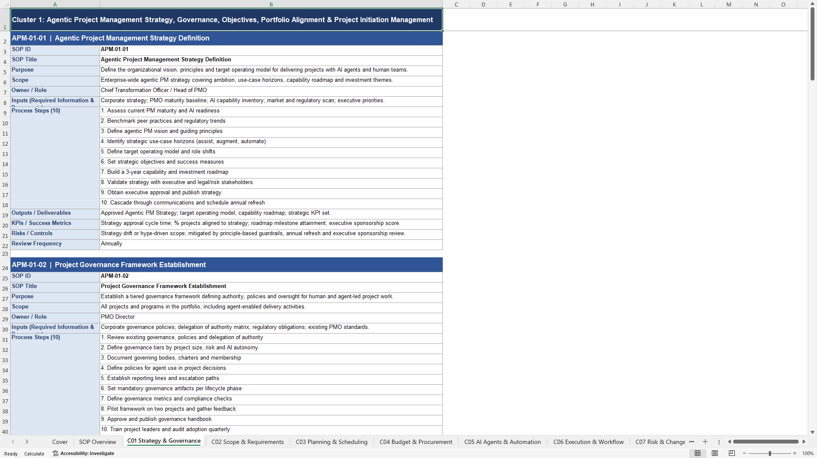Open C02 Scope & Requirements tab
Screen dimensions: 817x458
(247, 442)
